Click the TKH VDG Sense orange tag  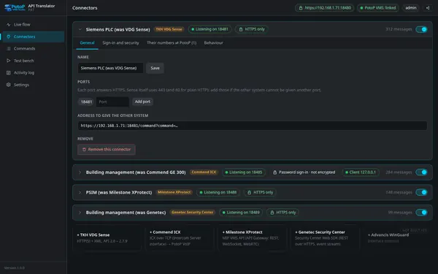click(169, 29)
